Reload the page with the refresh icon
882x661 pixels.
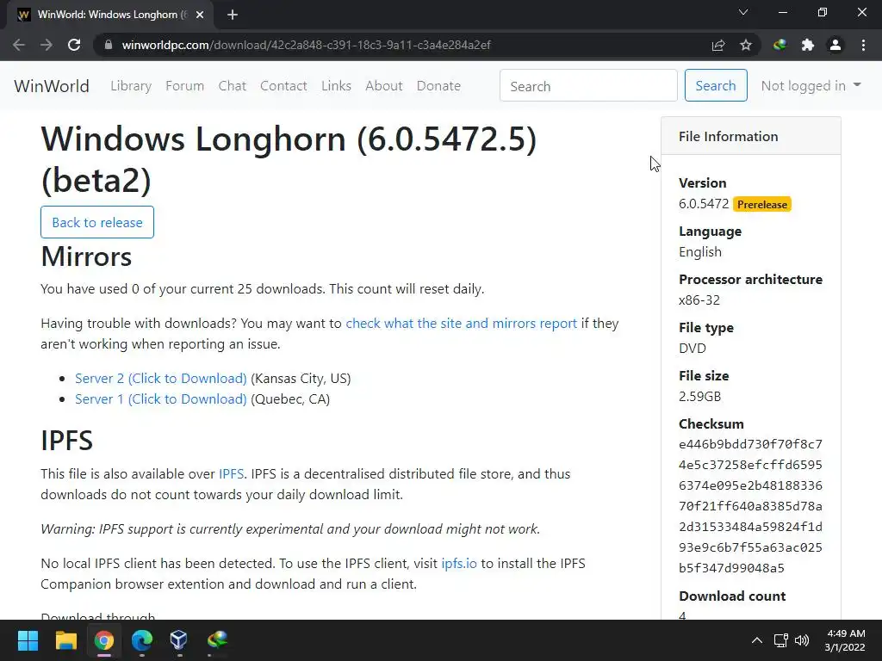(74, 45)
